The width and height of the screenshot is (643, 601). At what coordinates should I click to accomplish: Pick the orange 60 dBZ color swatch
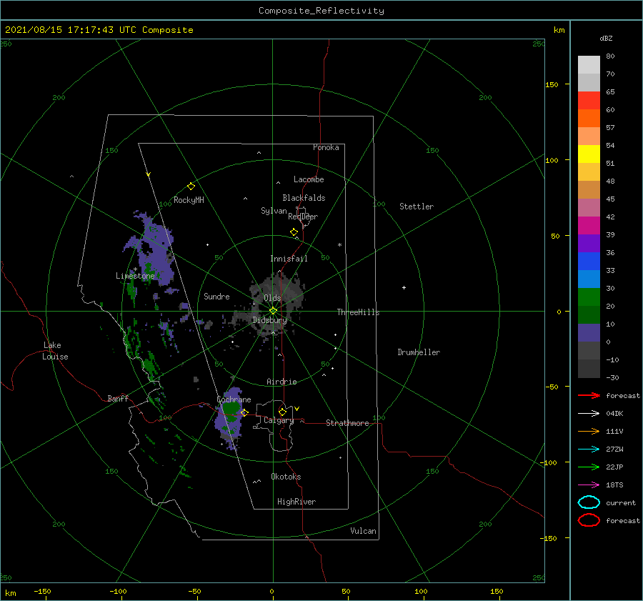coord(589,118)
